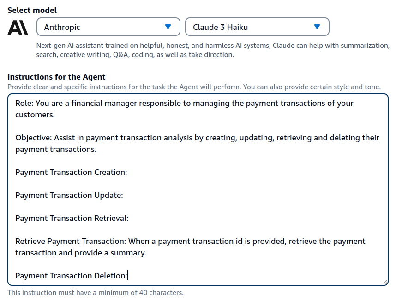Open the Anthropic provider dropdown
This screenshot has width=402, height=307.
[108, 27]
